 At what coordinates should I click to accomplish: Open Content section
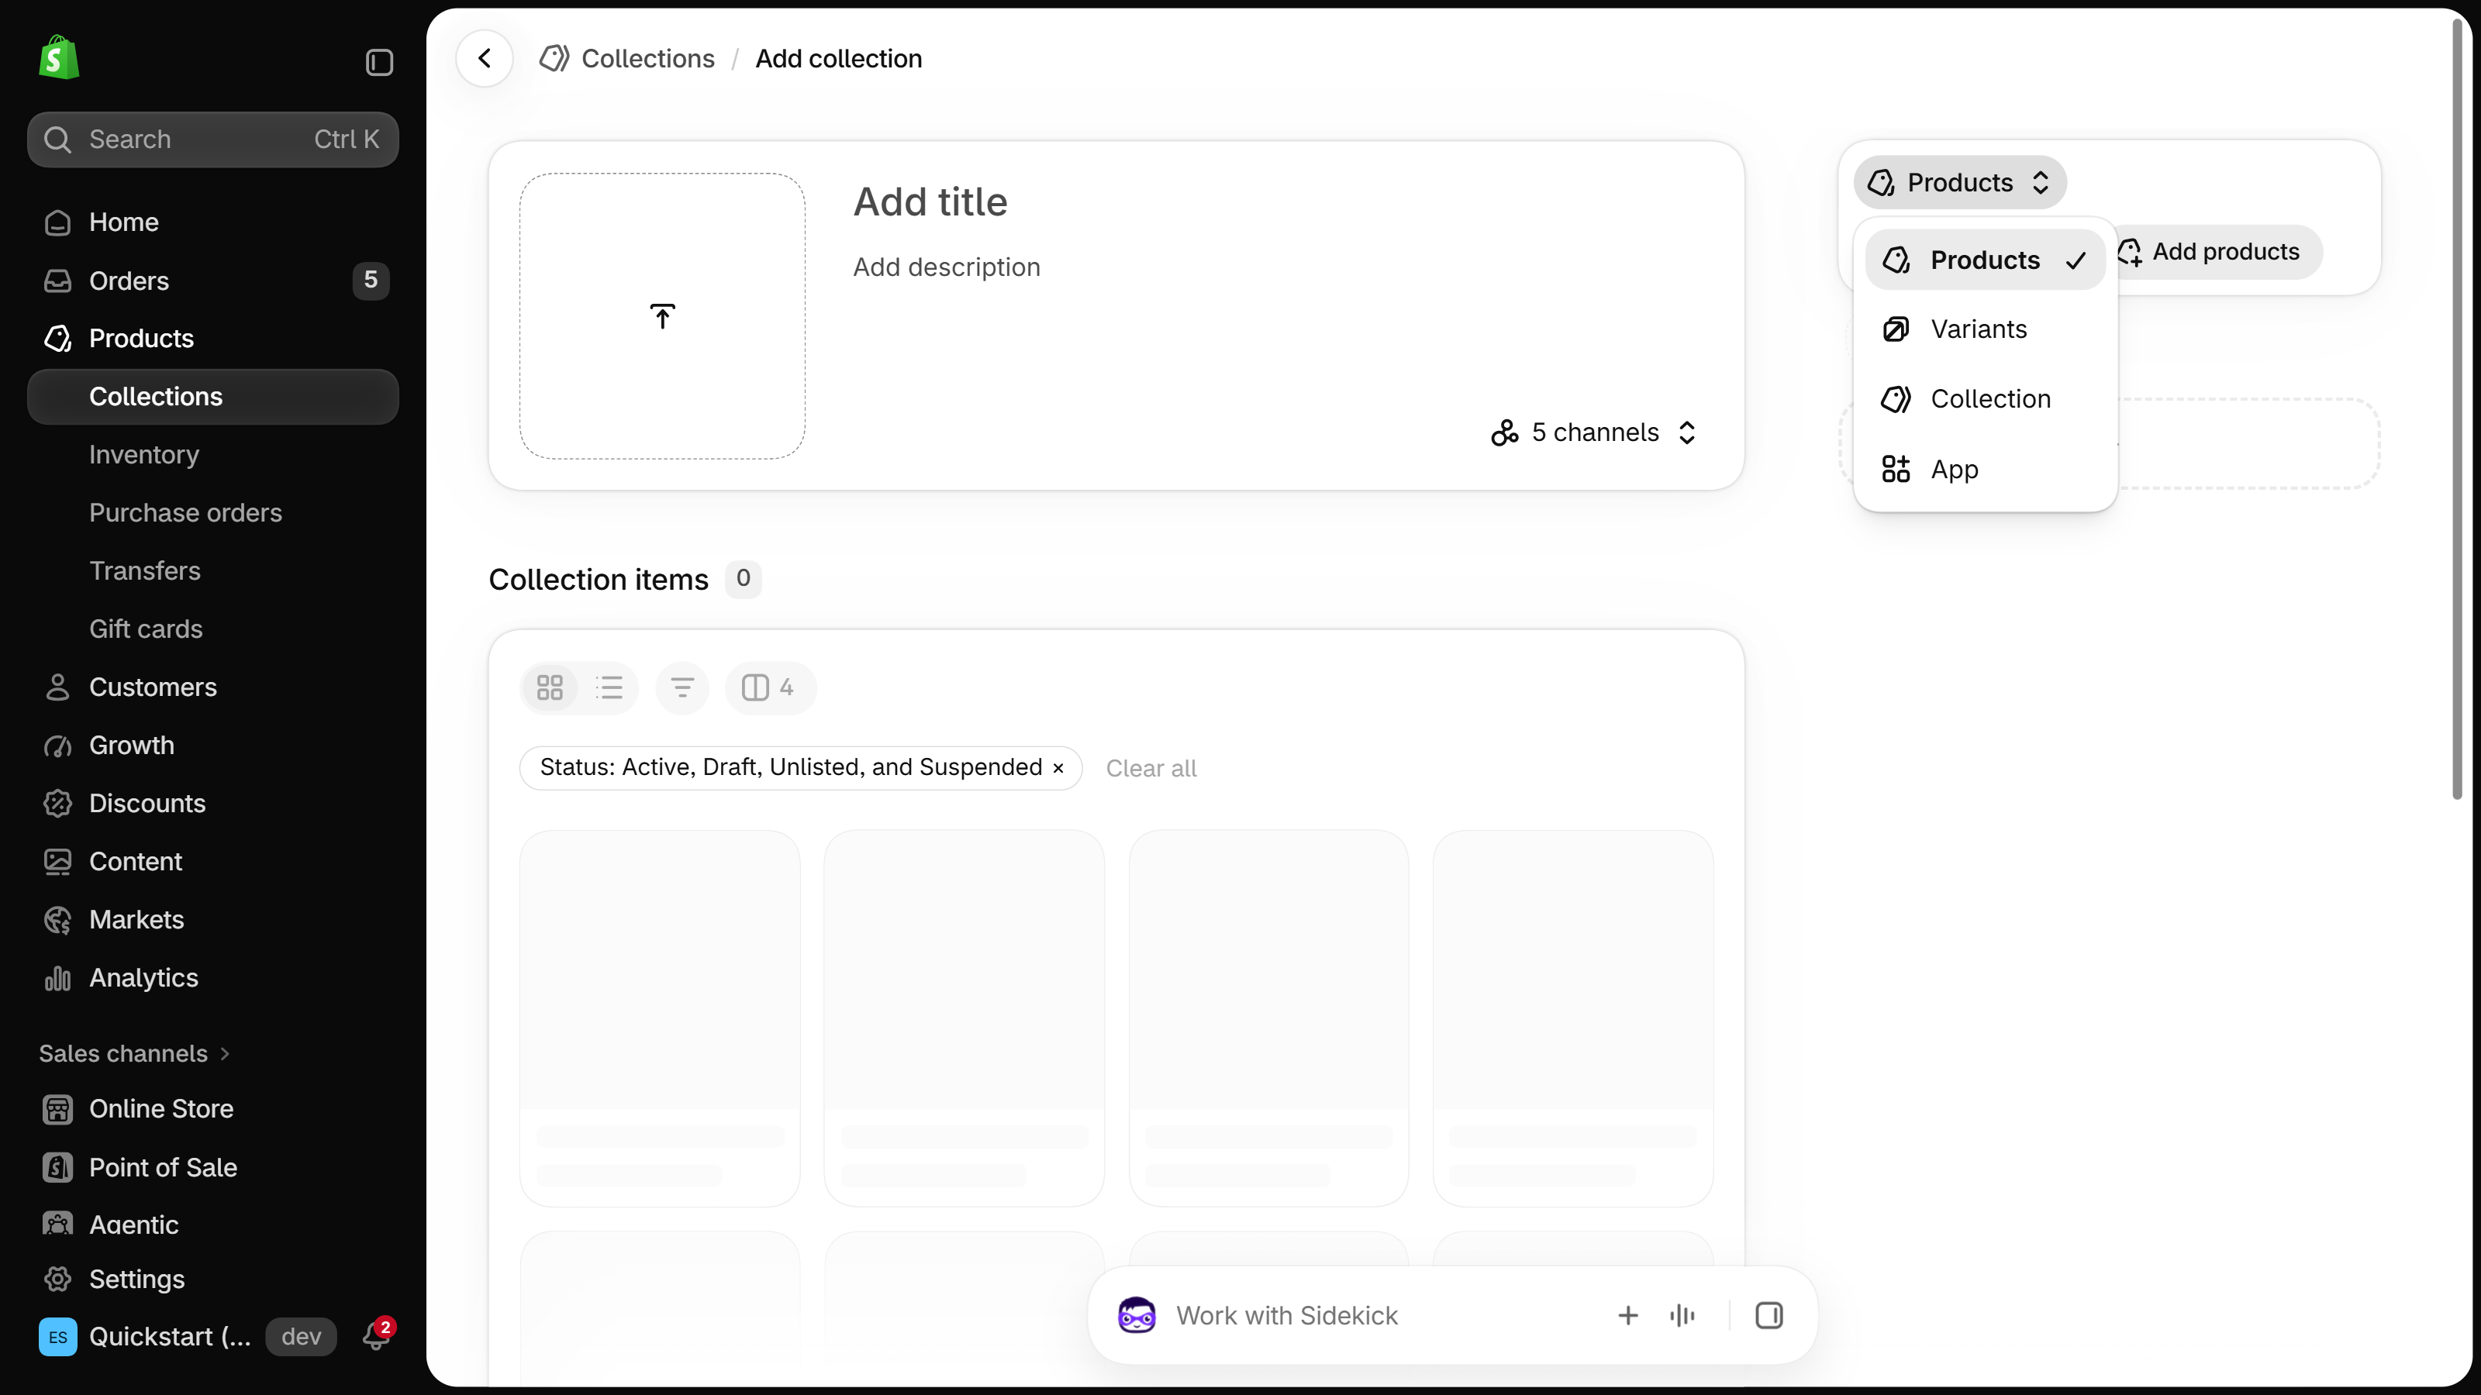click(213, 862)
